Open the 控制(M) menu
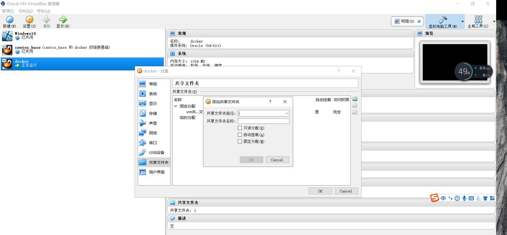The width and height of the screenshot is (507, 235). click(25, 11)
